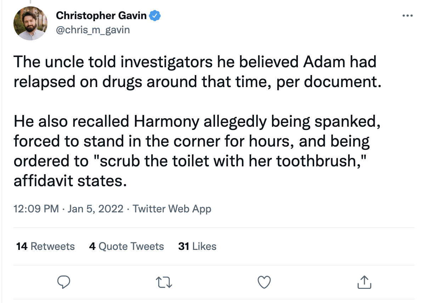View the 14 Retweets list
Viewport: 425px width, 303px height.
[45, 246]
